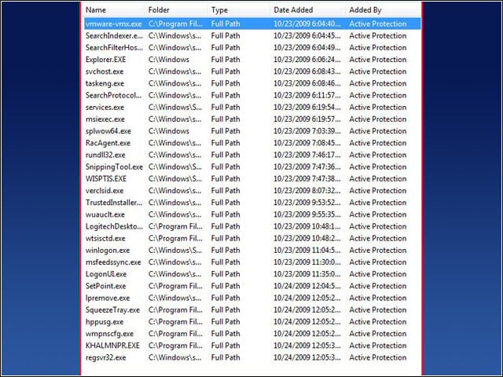503x377 pixels.
Task: Select lpremove.exe in the list
Action: [x=252, y=298]
